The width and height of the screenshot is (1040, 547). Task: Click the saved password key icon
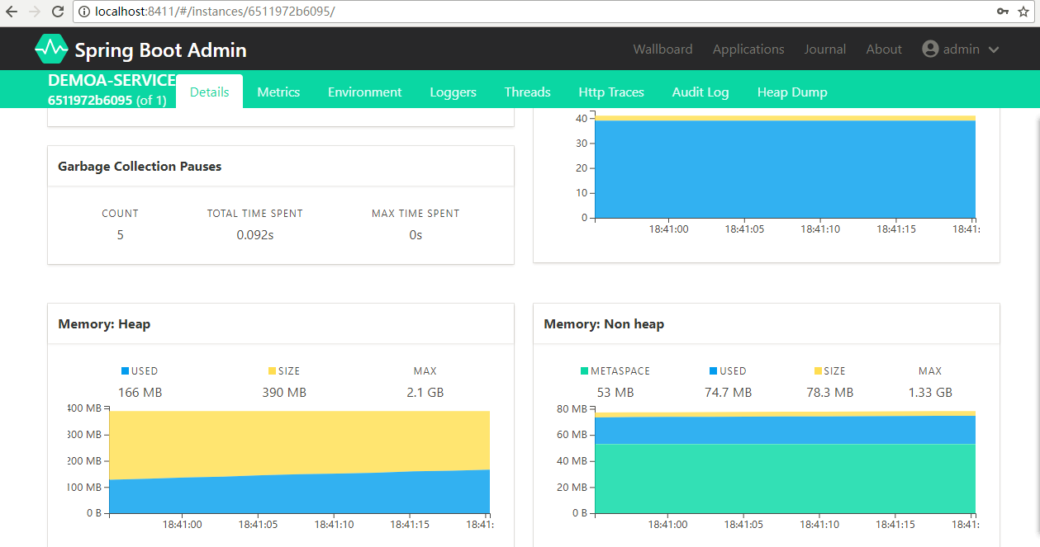tap(1003, 12)
